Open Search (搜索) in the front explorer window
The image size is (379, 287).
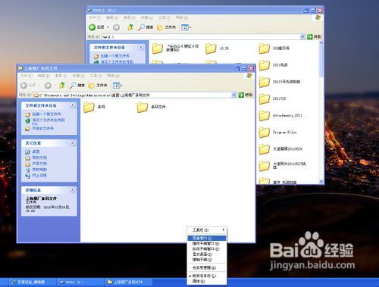point(77,86)
